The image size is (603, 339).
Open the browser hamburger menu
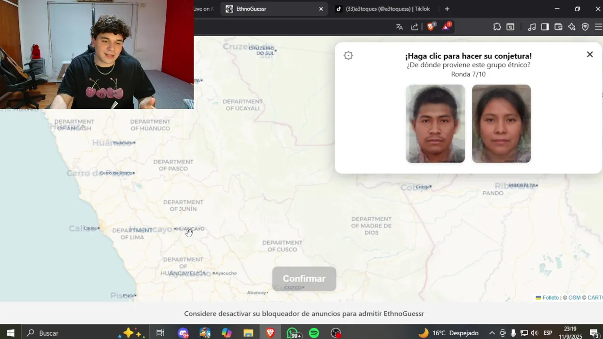pyautogui.click(x=598, y=27)
